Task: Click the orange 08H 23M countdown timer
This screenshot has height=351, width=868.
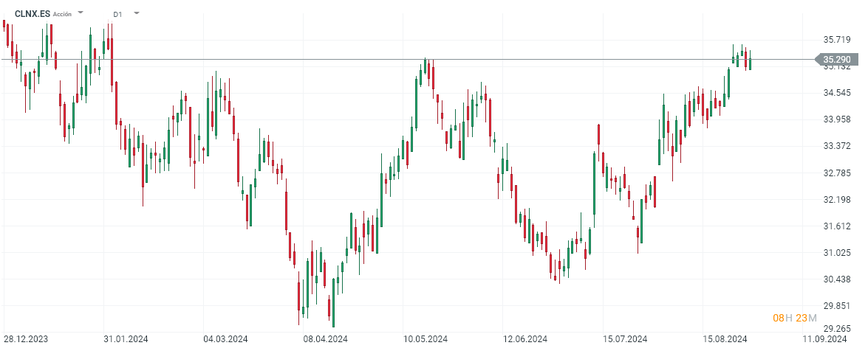Action: point(795,318)
